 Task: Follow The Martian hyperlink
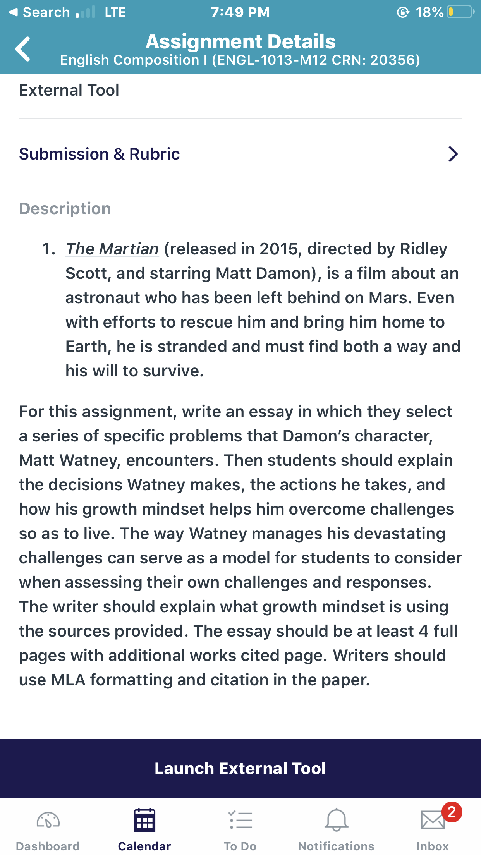click(112, 249)
